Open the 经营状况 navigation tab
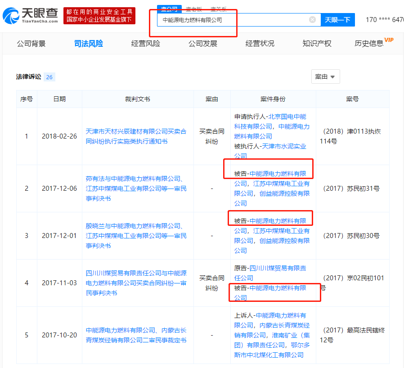The width and height of the screenshot is (404, 368). [x=260, y=44]
